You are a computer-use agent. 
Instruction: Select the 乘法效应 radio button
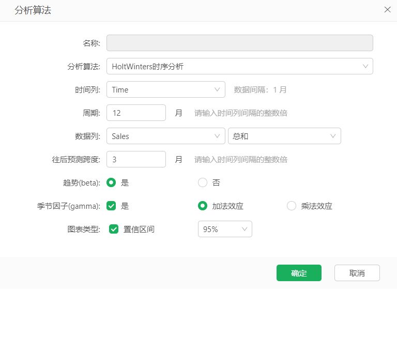point(292,206)
